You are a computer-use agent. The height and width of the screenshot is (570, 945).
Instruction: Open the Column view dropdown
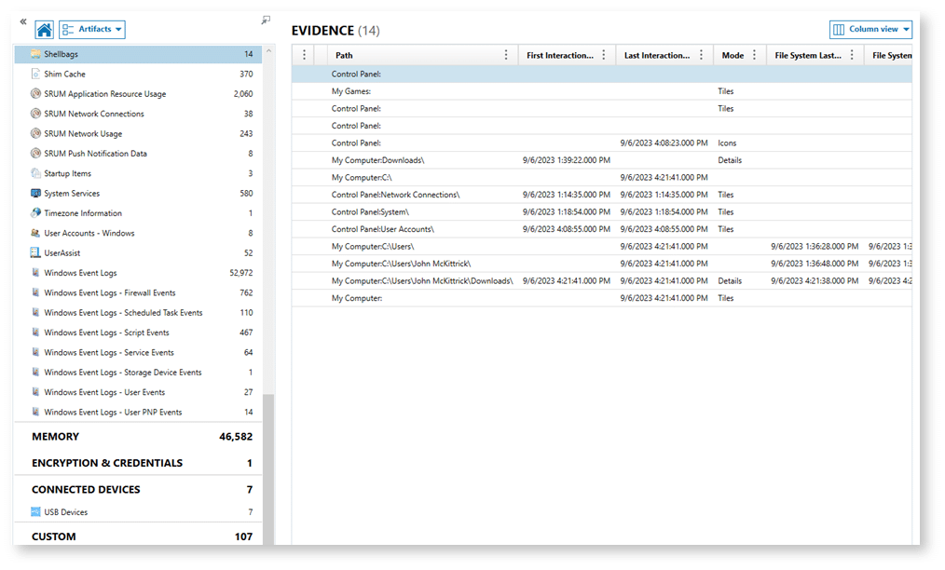870,29
